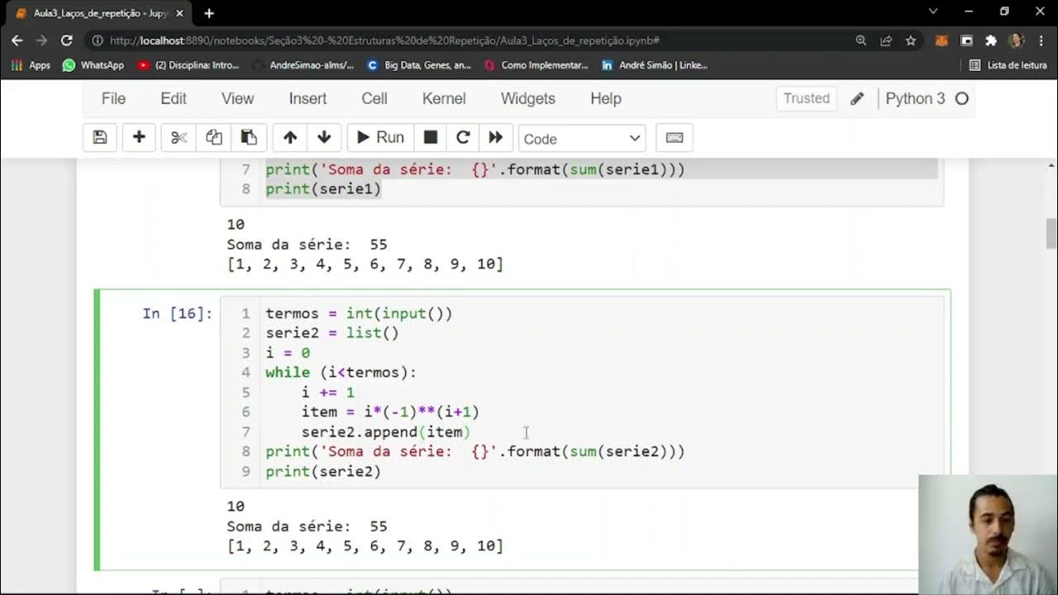Click code line print(serie1)
Screen dimensions: 1058x595
pyautogui.click(x=323, y=189)
